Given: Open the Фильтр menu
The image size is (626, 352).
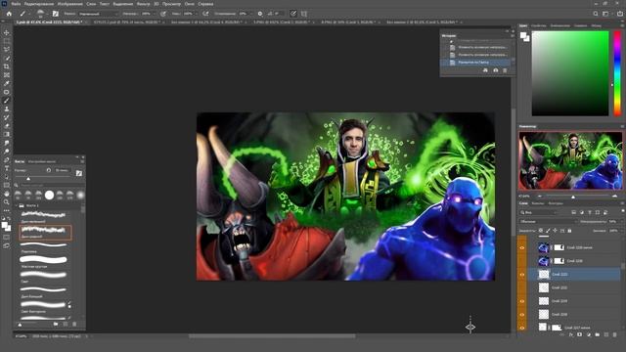Looking at the screenshot, I should 143,4.
